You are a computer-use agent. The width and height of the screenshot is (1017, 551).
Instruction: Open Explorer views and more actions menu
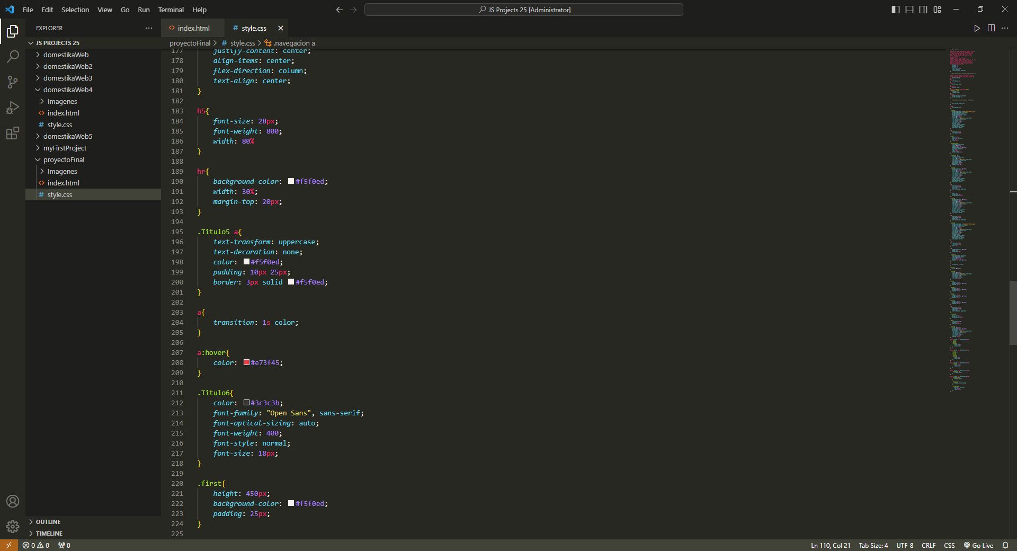click(149, 28)
